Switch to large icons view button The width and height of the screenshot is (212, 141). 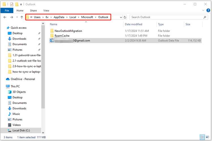(207, 137)
